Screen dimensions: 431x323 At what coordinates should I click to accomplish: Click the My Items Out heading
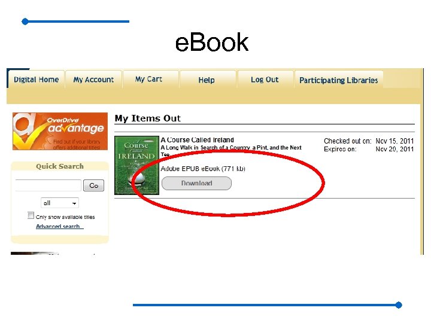148,118
